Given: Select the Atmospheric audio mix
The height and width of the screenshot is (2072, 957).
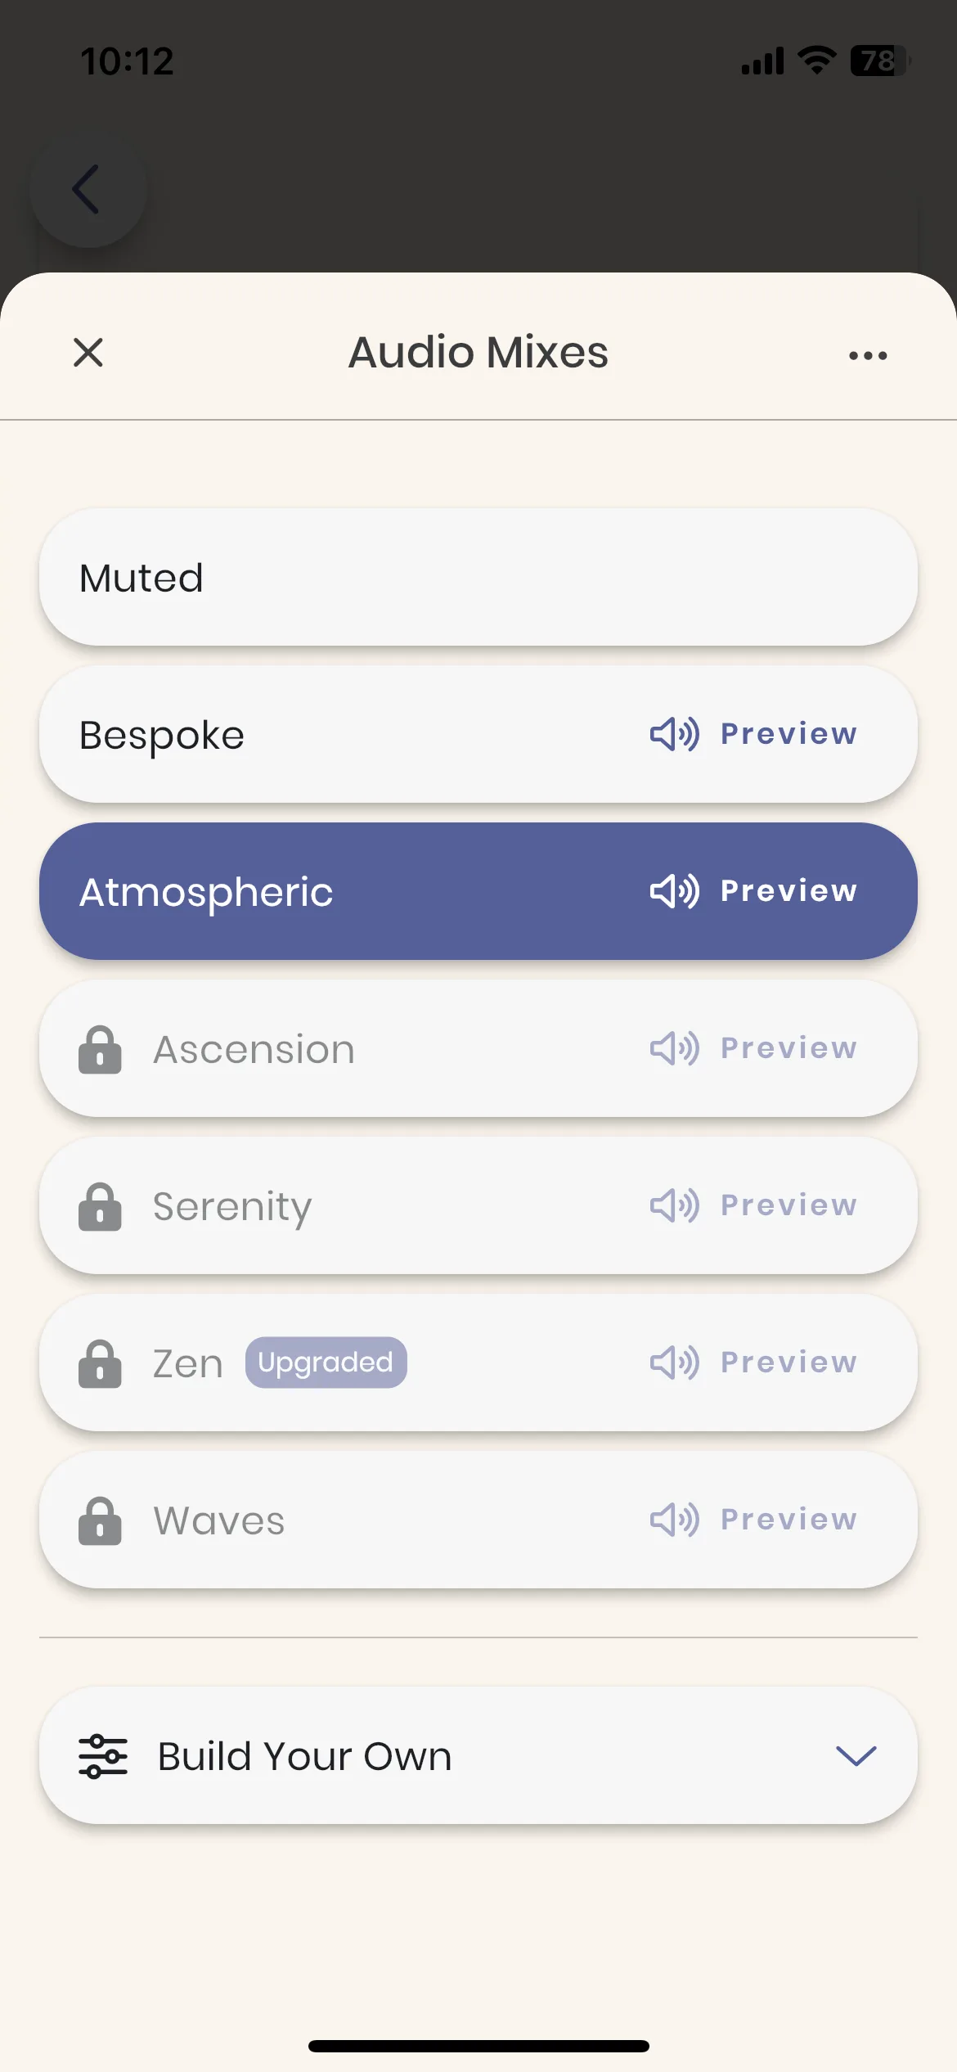Looking at the screenshot, I should point(478,891).
